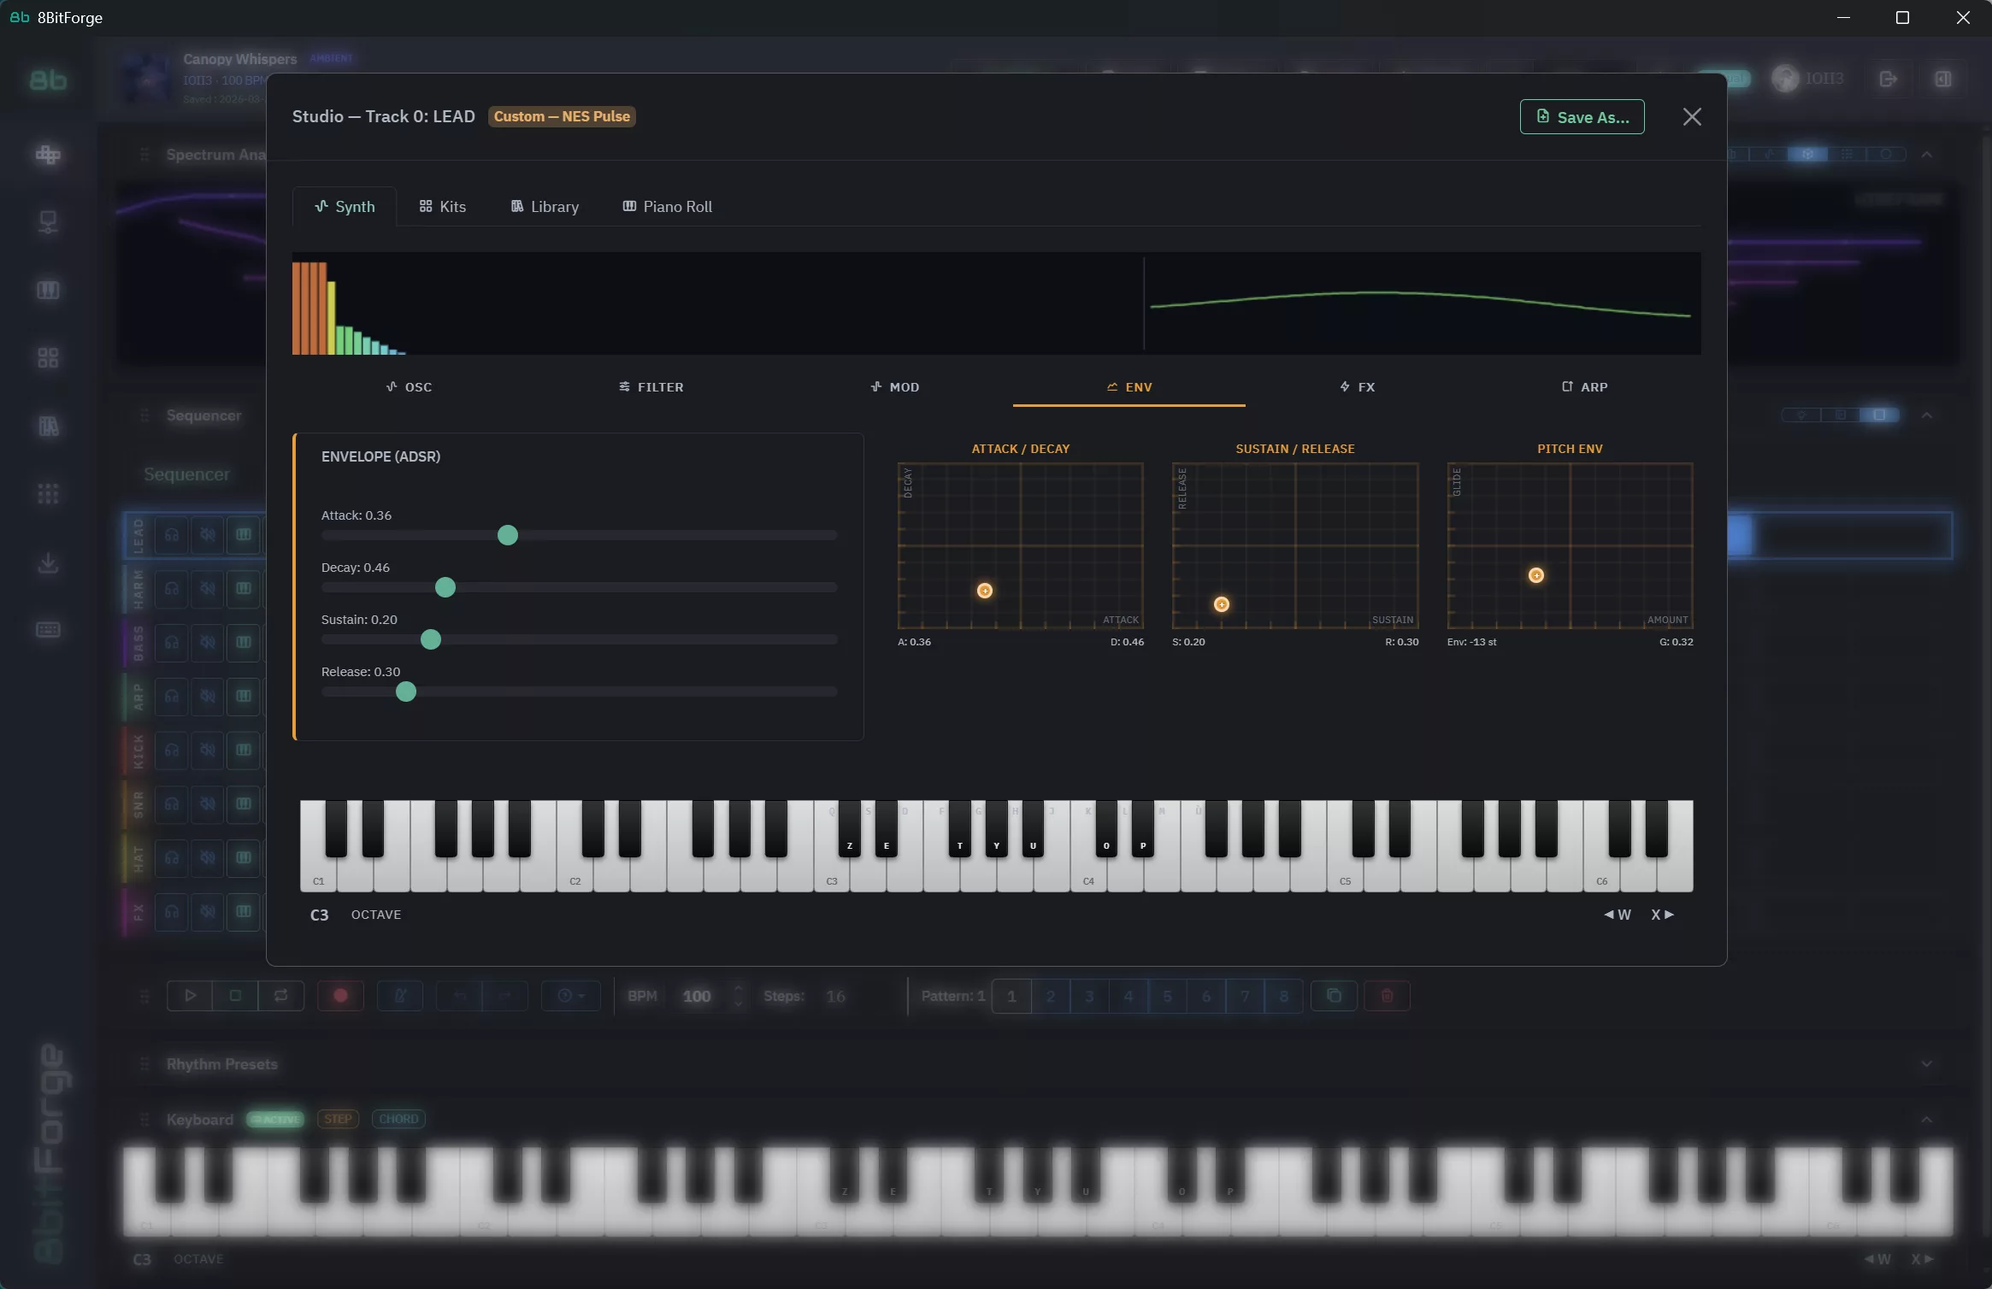The height and width of the screenshot is (1289, 1992).
Task: Toggle loop playback in the transport bar
Action: pos(280,995)
